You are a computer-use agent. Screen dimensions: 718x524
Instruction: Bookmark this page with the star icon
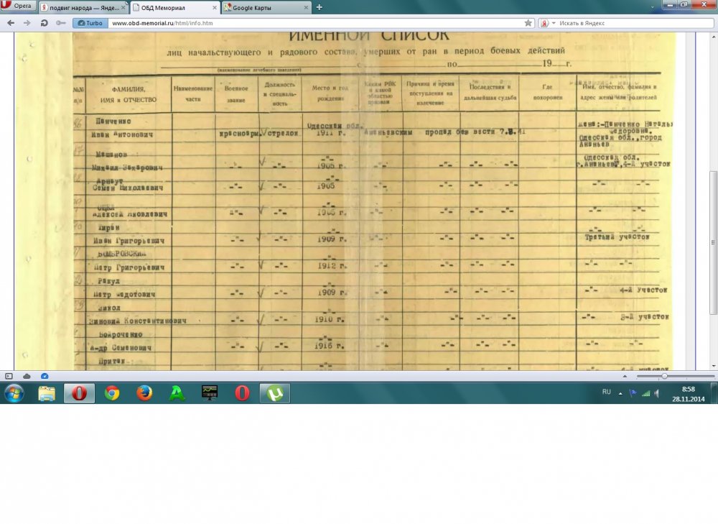pos(528,23)
